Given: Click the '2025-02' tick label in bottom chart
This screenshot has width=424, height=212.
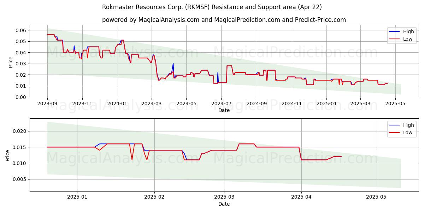Looking at the screenshot, I should (155, 197).
